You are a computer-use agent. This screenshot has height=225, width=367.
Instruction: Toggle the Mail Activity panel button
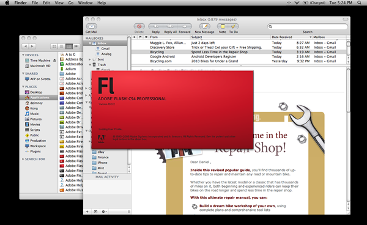(95, 212)
